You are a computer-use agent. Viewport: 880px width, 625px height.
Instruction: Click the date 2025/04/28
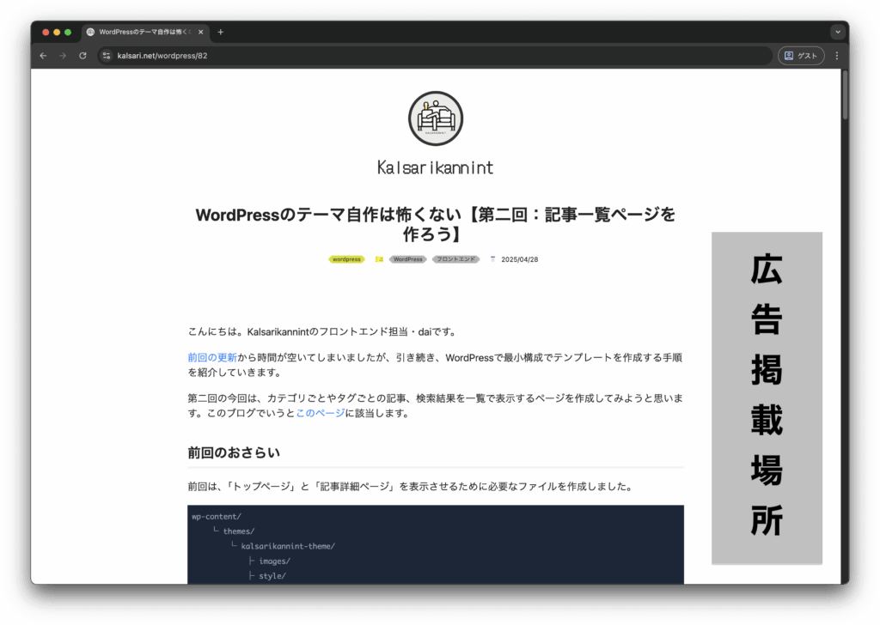pos(520,259)
